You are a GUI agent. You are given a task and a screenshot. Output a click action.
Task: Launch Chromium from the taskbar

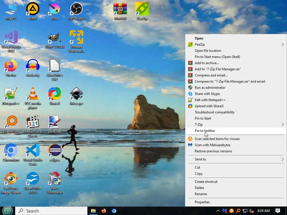pyautogui.click(x=114, y=211)
